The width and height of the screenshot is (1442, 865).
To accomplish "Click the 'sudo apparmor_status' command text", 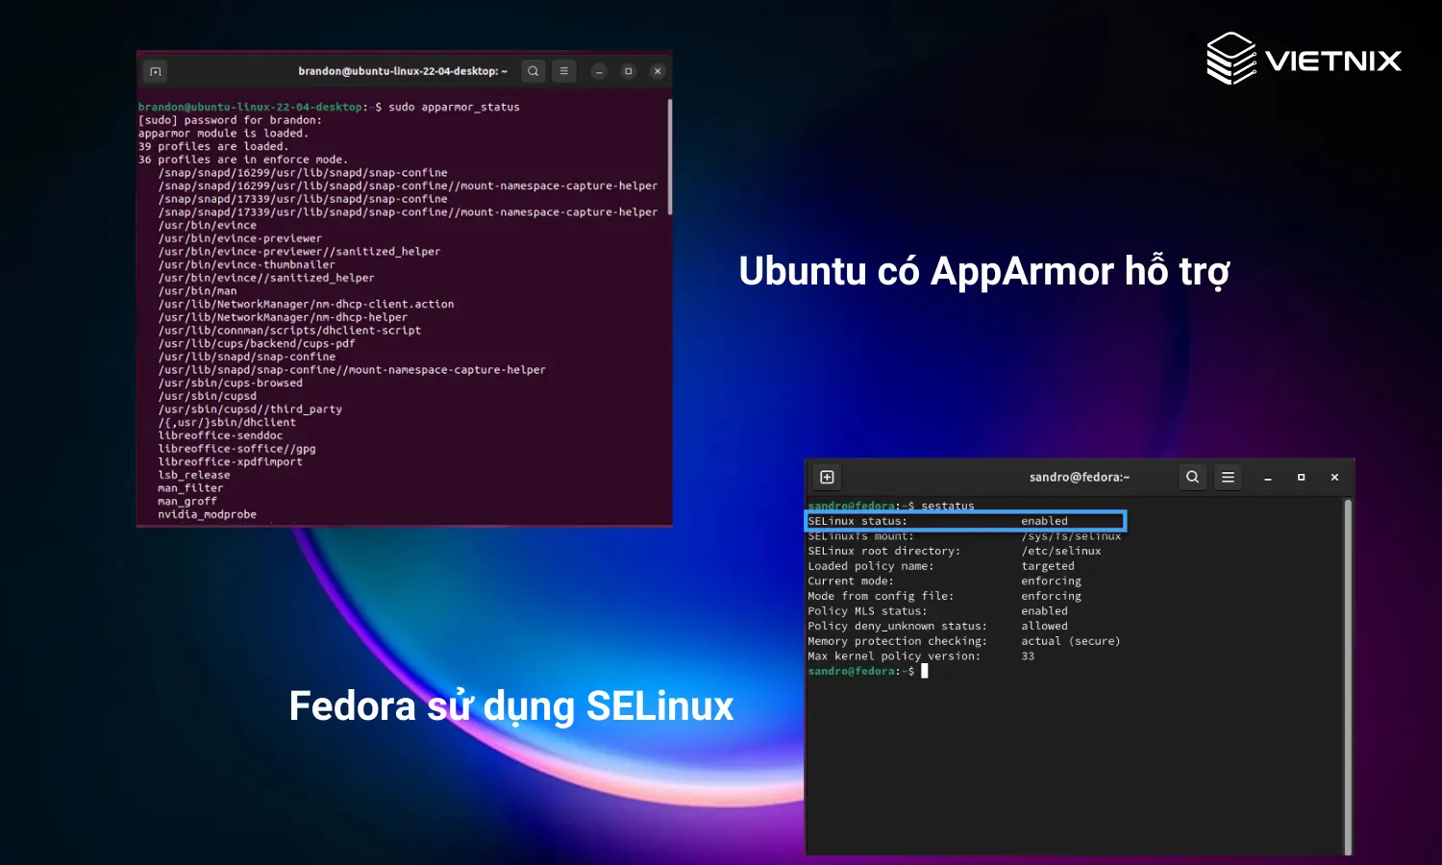I will tap(454, 108).
